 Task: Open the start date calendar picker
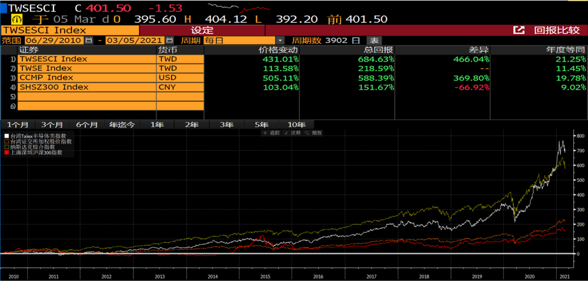coord(89,40)
